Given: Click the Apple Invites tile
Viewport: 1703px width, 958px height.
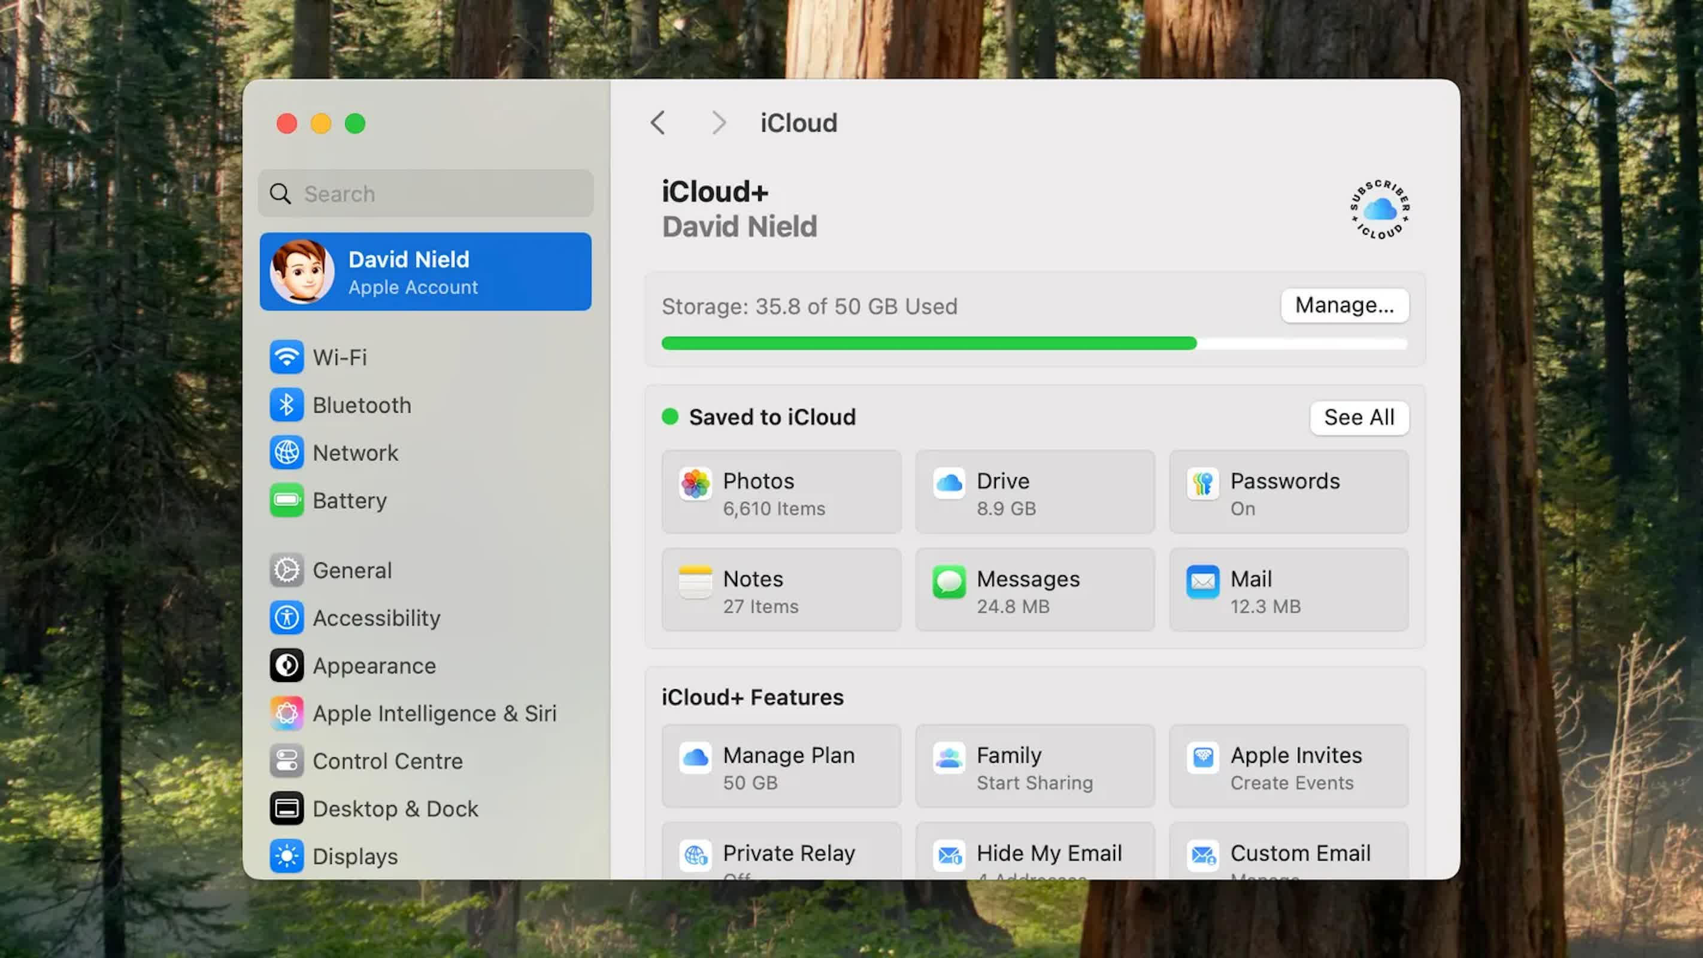Looking at the screenshot, I should tap(1288, 767).
